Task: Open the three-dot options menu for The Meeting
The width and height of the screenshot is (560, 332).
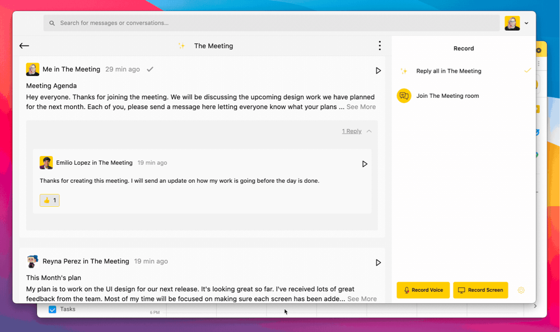Action: coord(380,46)
